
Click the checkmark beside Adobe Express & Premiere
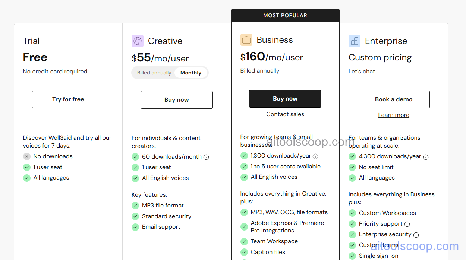[x=244, y=226]
